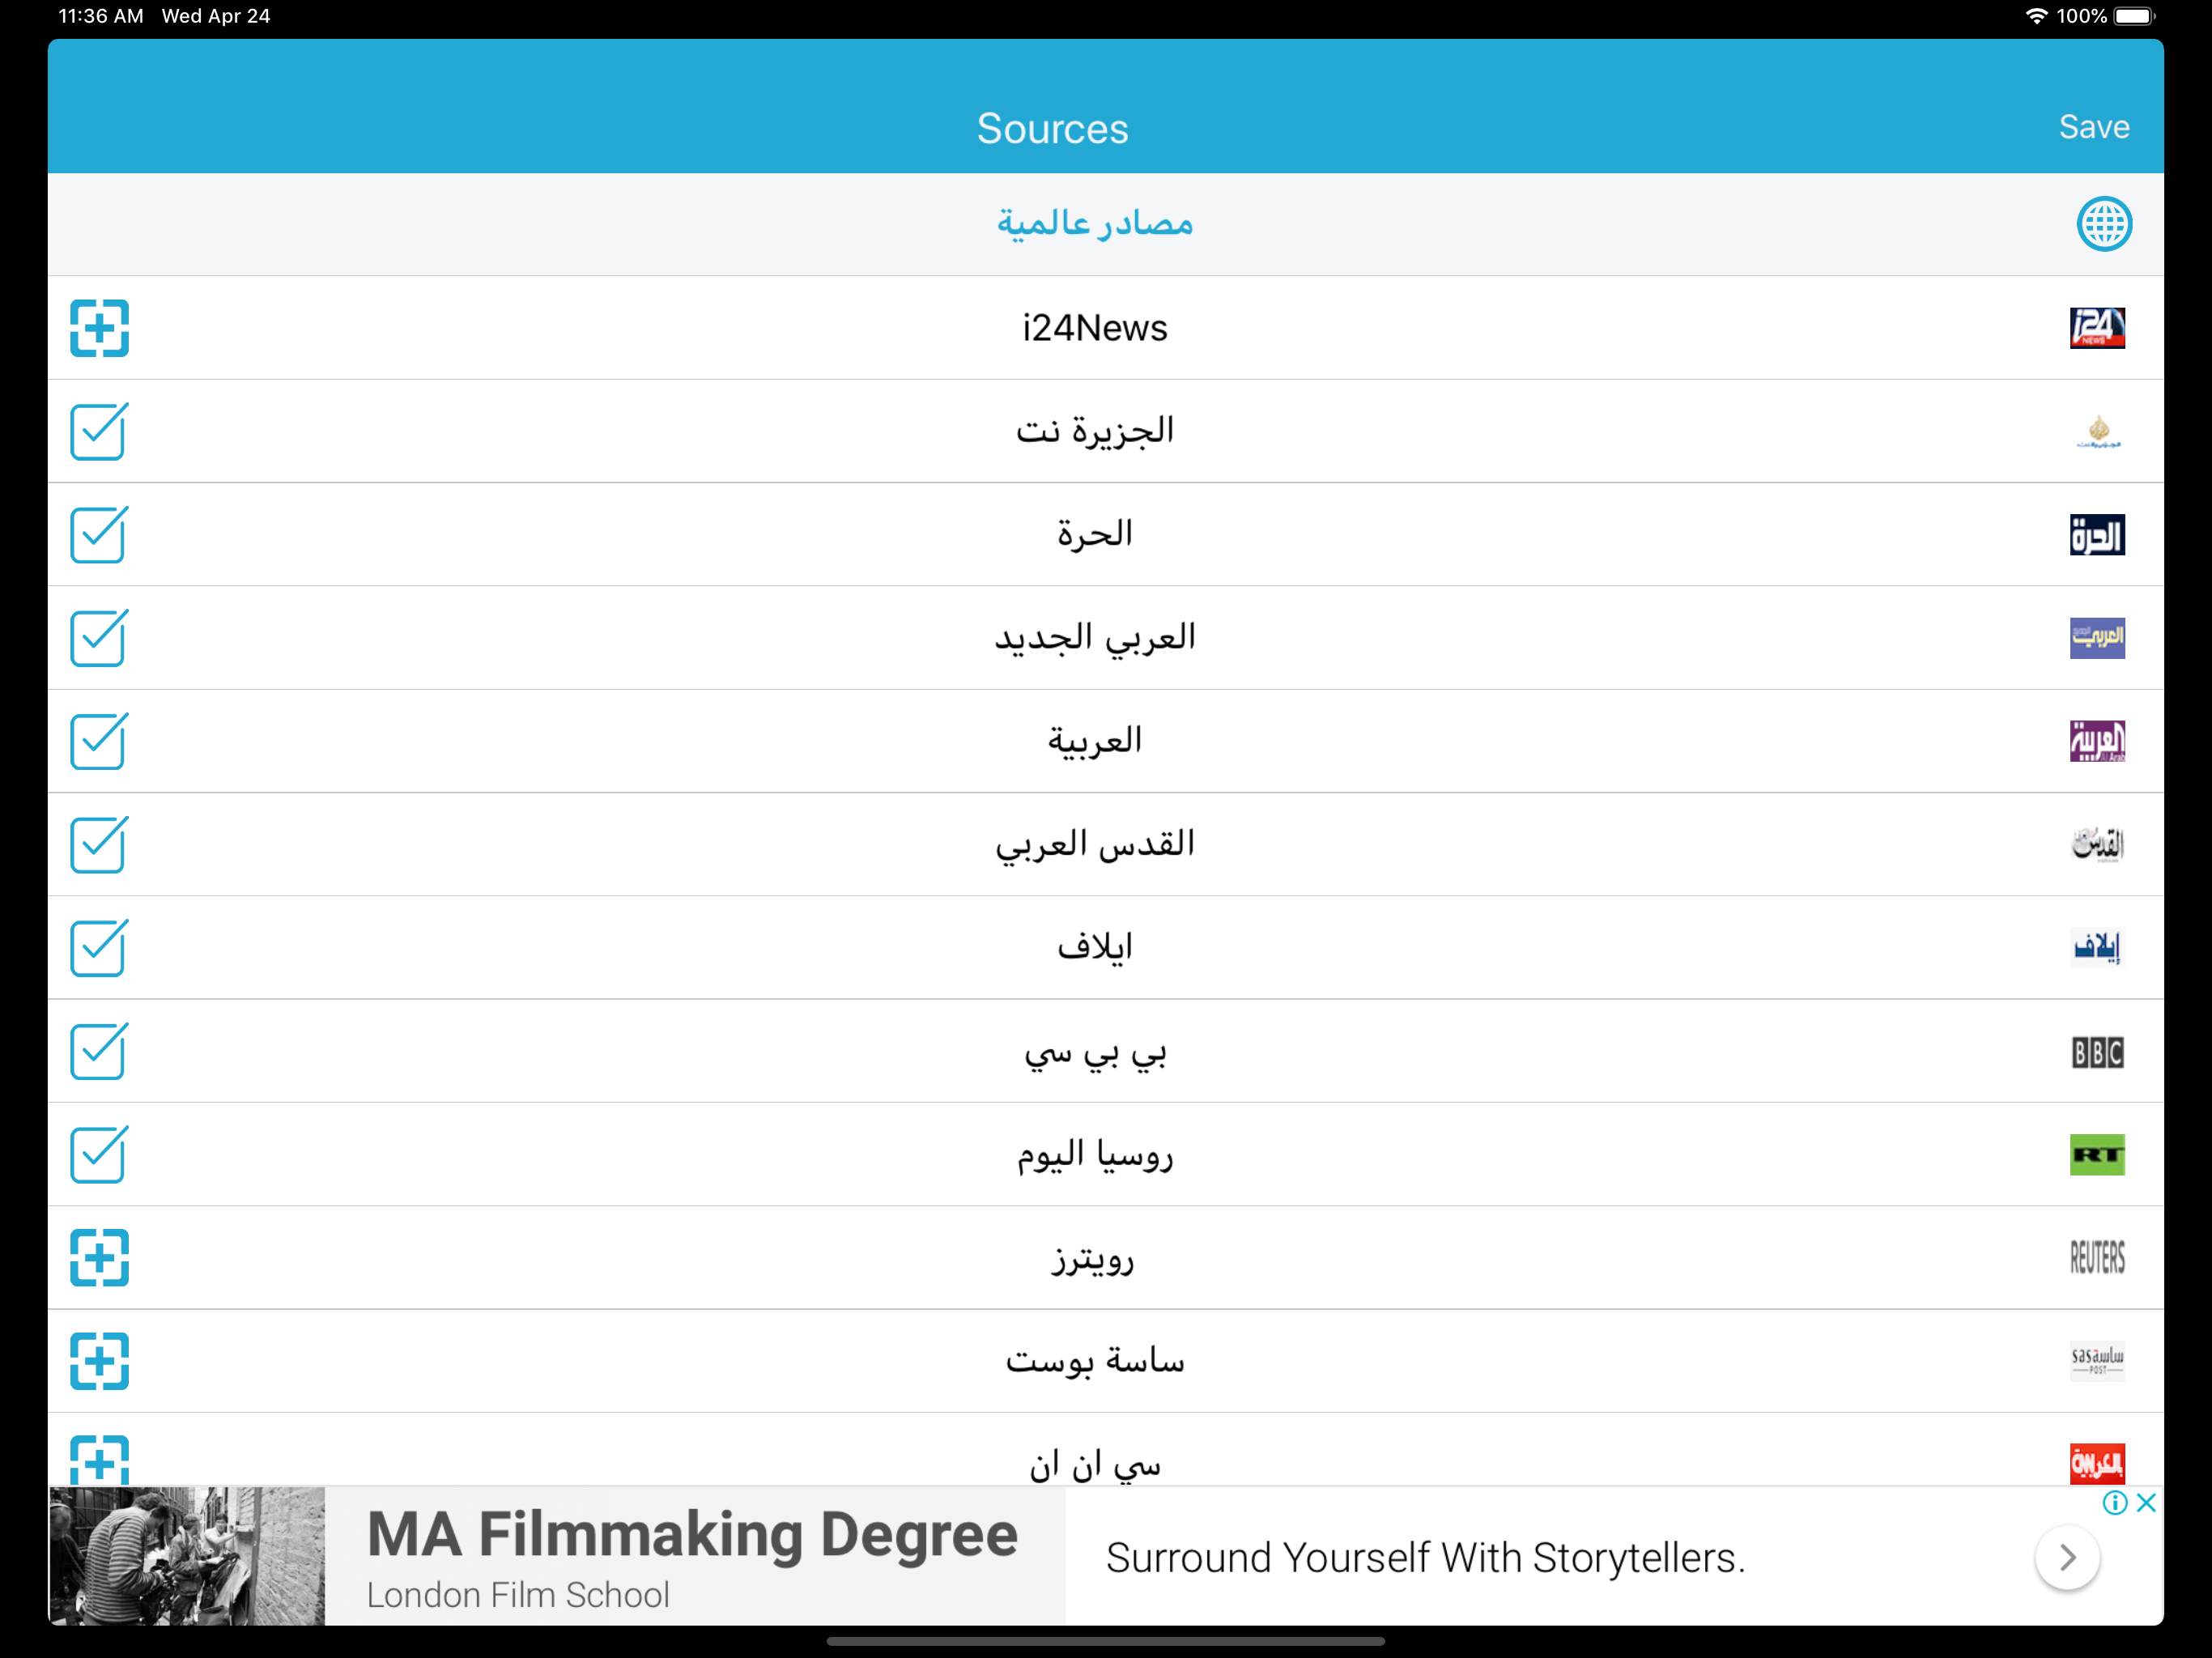Select the سي ان ان row title
The width and height of the screenshot is (2212, 1658).
(1094, 1465)
